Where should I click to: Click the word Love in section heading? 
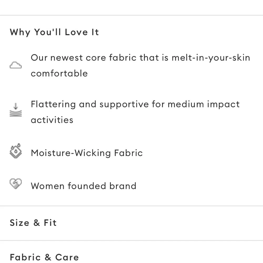coord(76,32)
